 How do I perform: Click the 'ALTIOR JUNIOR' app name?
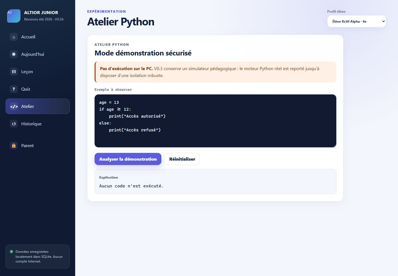[x=41, y=13]
